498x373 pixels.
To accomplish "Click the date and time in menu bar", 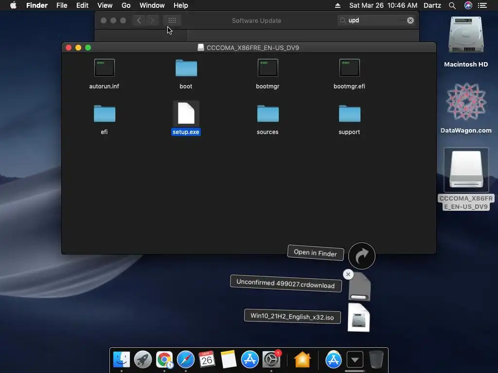I will click(383, 5).
